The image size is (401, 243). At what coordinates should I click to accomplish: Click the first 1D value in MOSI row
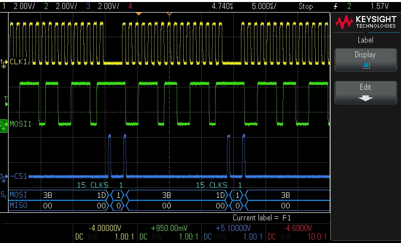point(101,195)
